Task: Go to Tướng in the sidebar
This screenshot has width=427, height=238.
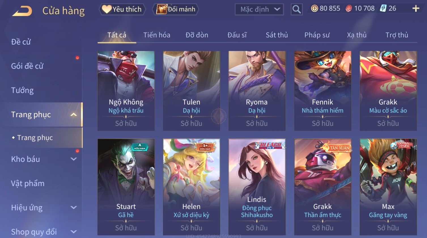Action: [x=22, y=90]
